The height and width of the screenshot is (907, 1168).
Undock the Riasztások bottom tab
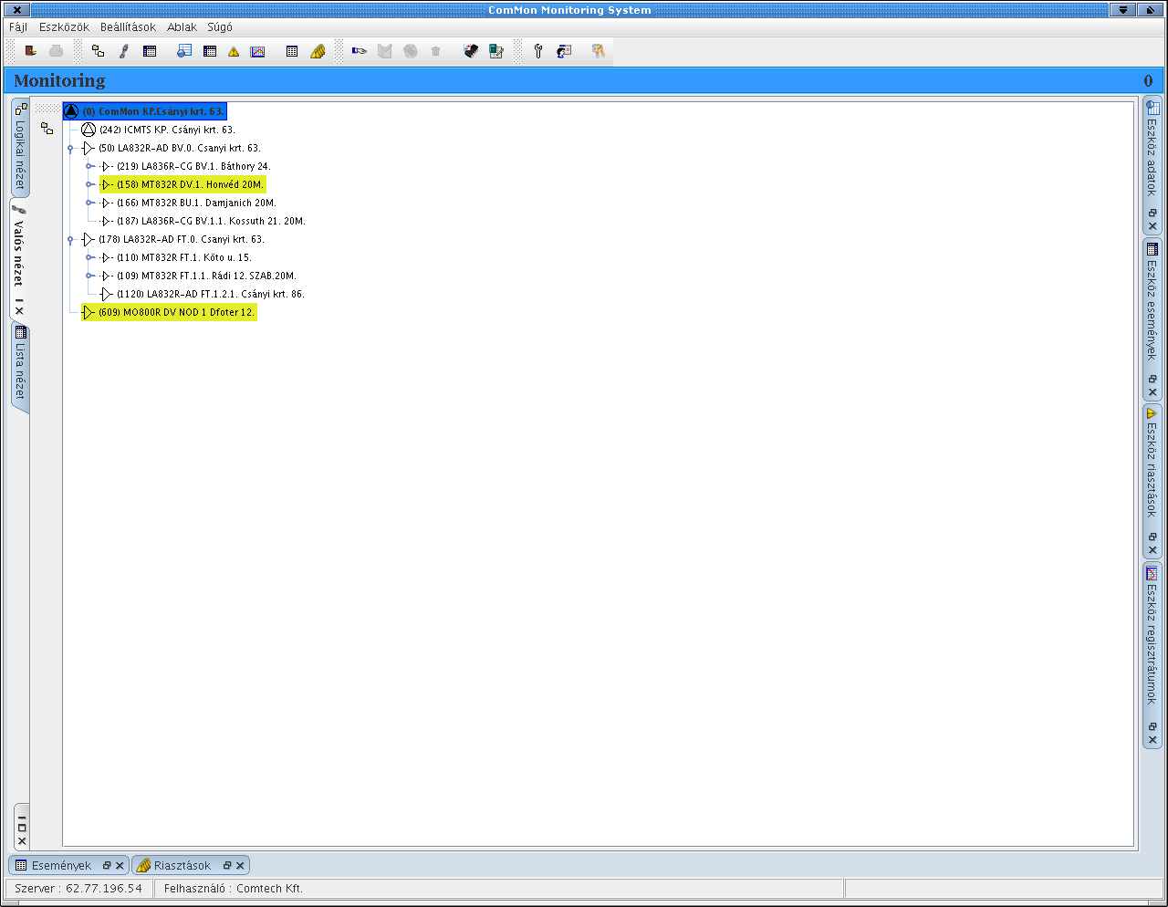click(227, 865)
